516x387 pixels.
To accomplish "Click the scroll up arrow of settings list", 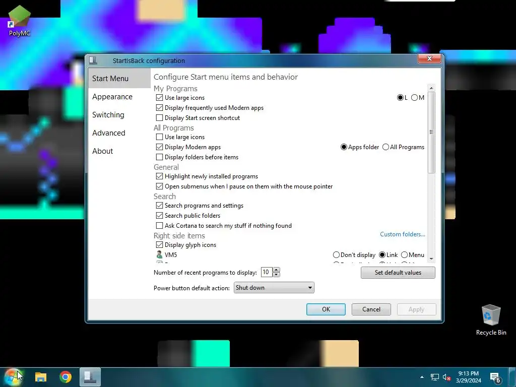I will (431, 88).
